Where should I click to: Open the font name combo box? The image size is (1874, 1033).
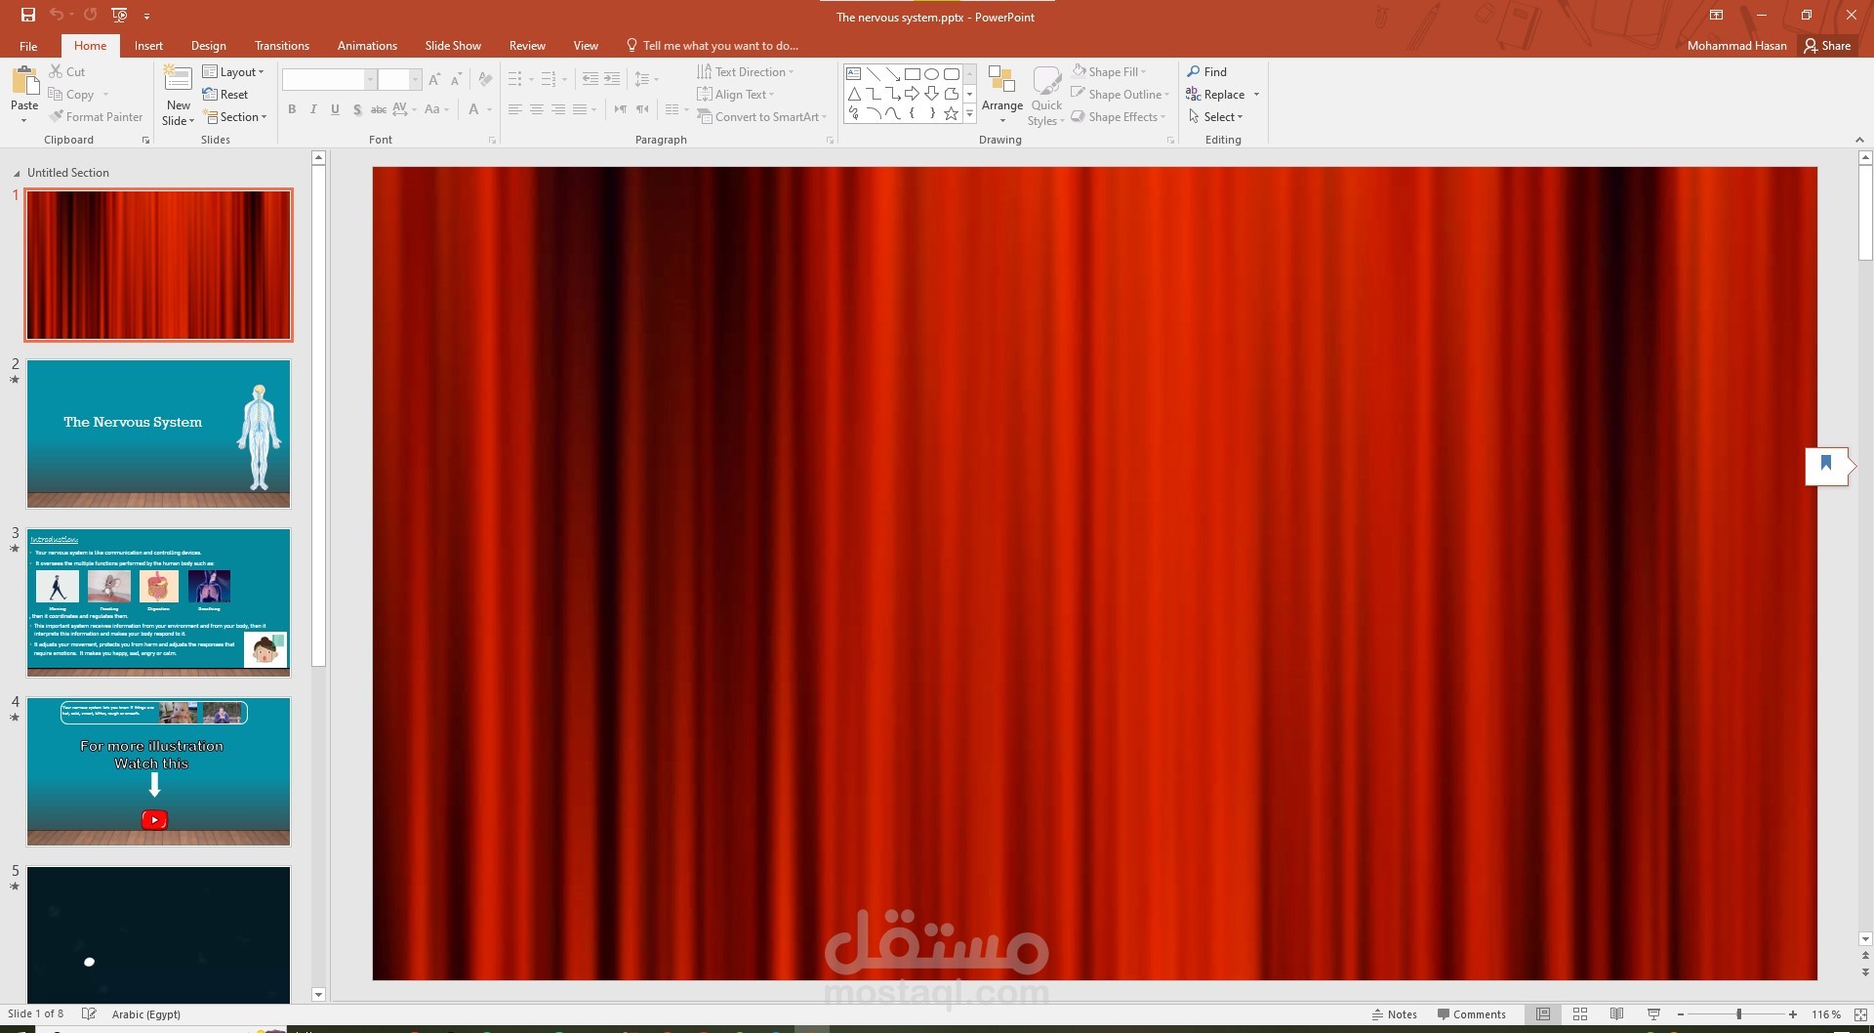click(x=329, y=79)
